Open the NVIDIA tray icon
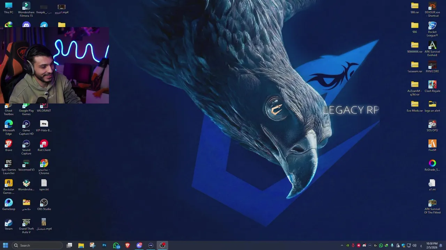 347,245
